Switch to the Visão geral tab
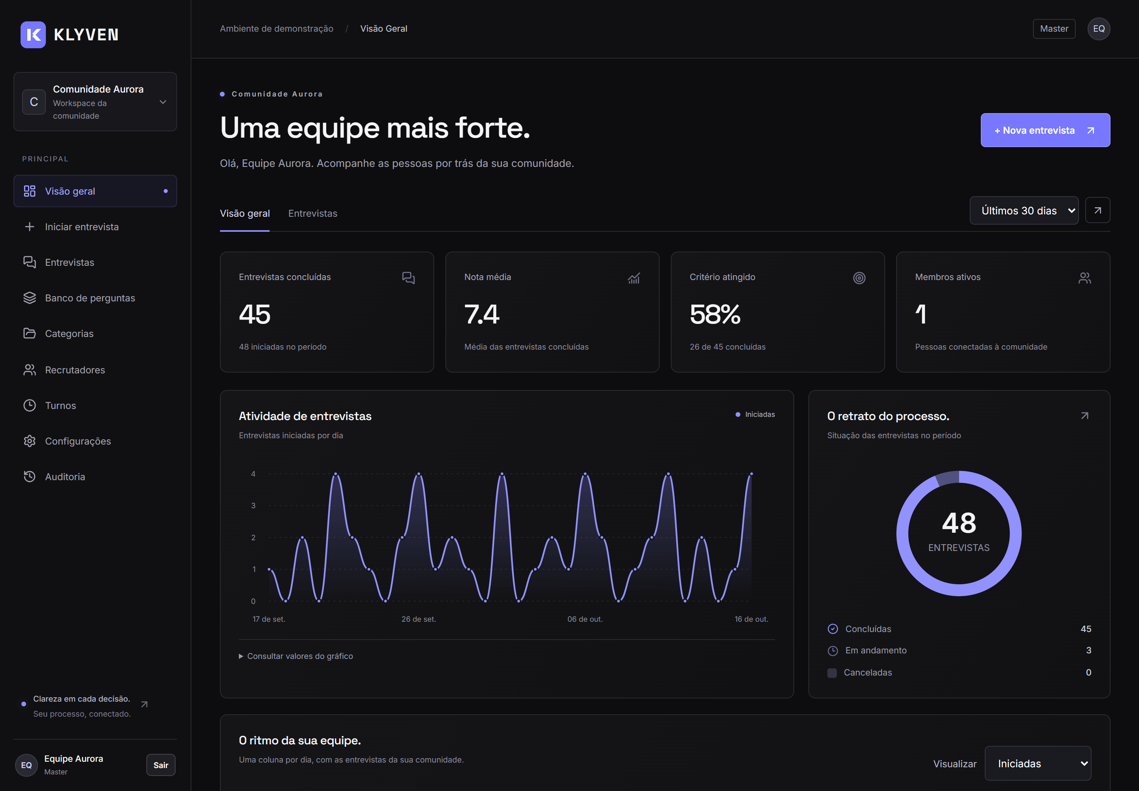1139x791 pixels. click(245, 214)
